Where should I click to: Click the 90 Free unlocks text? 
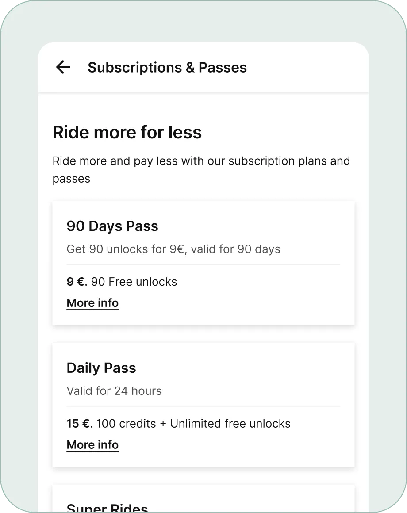point(134,282)
